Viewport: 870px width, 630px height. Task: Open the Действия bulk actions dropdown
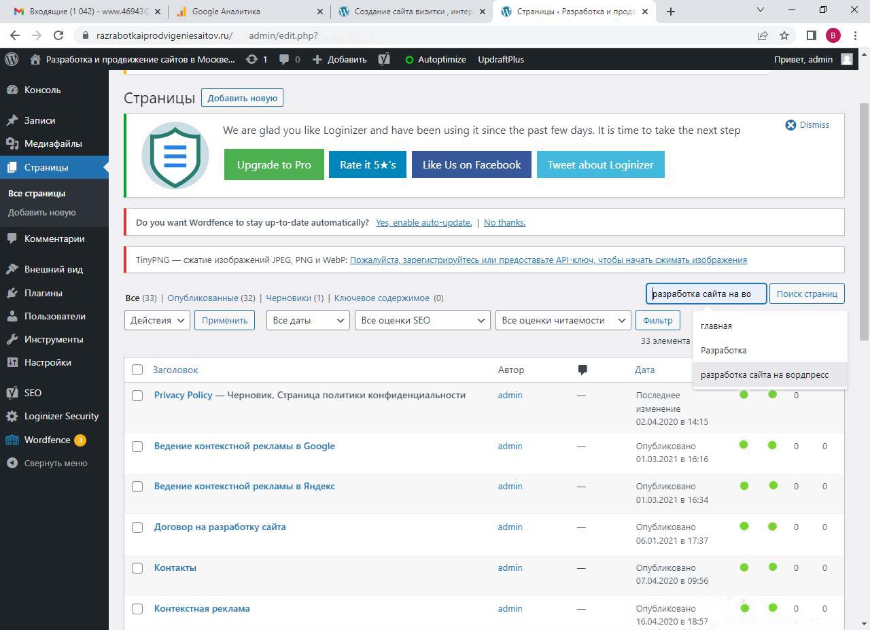point(157,320)
